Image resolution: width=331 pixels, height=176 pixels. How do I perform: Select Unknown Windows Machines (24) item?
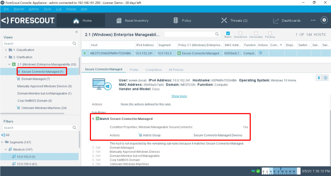(44, 108)
